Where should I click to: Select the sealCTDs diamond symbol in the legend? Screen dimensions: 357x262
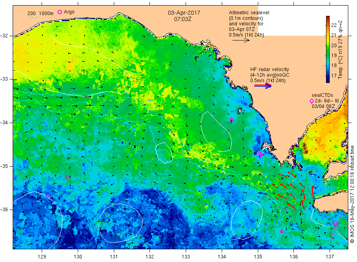click(312, 101)
